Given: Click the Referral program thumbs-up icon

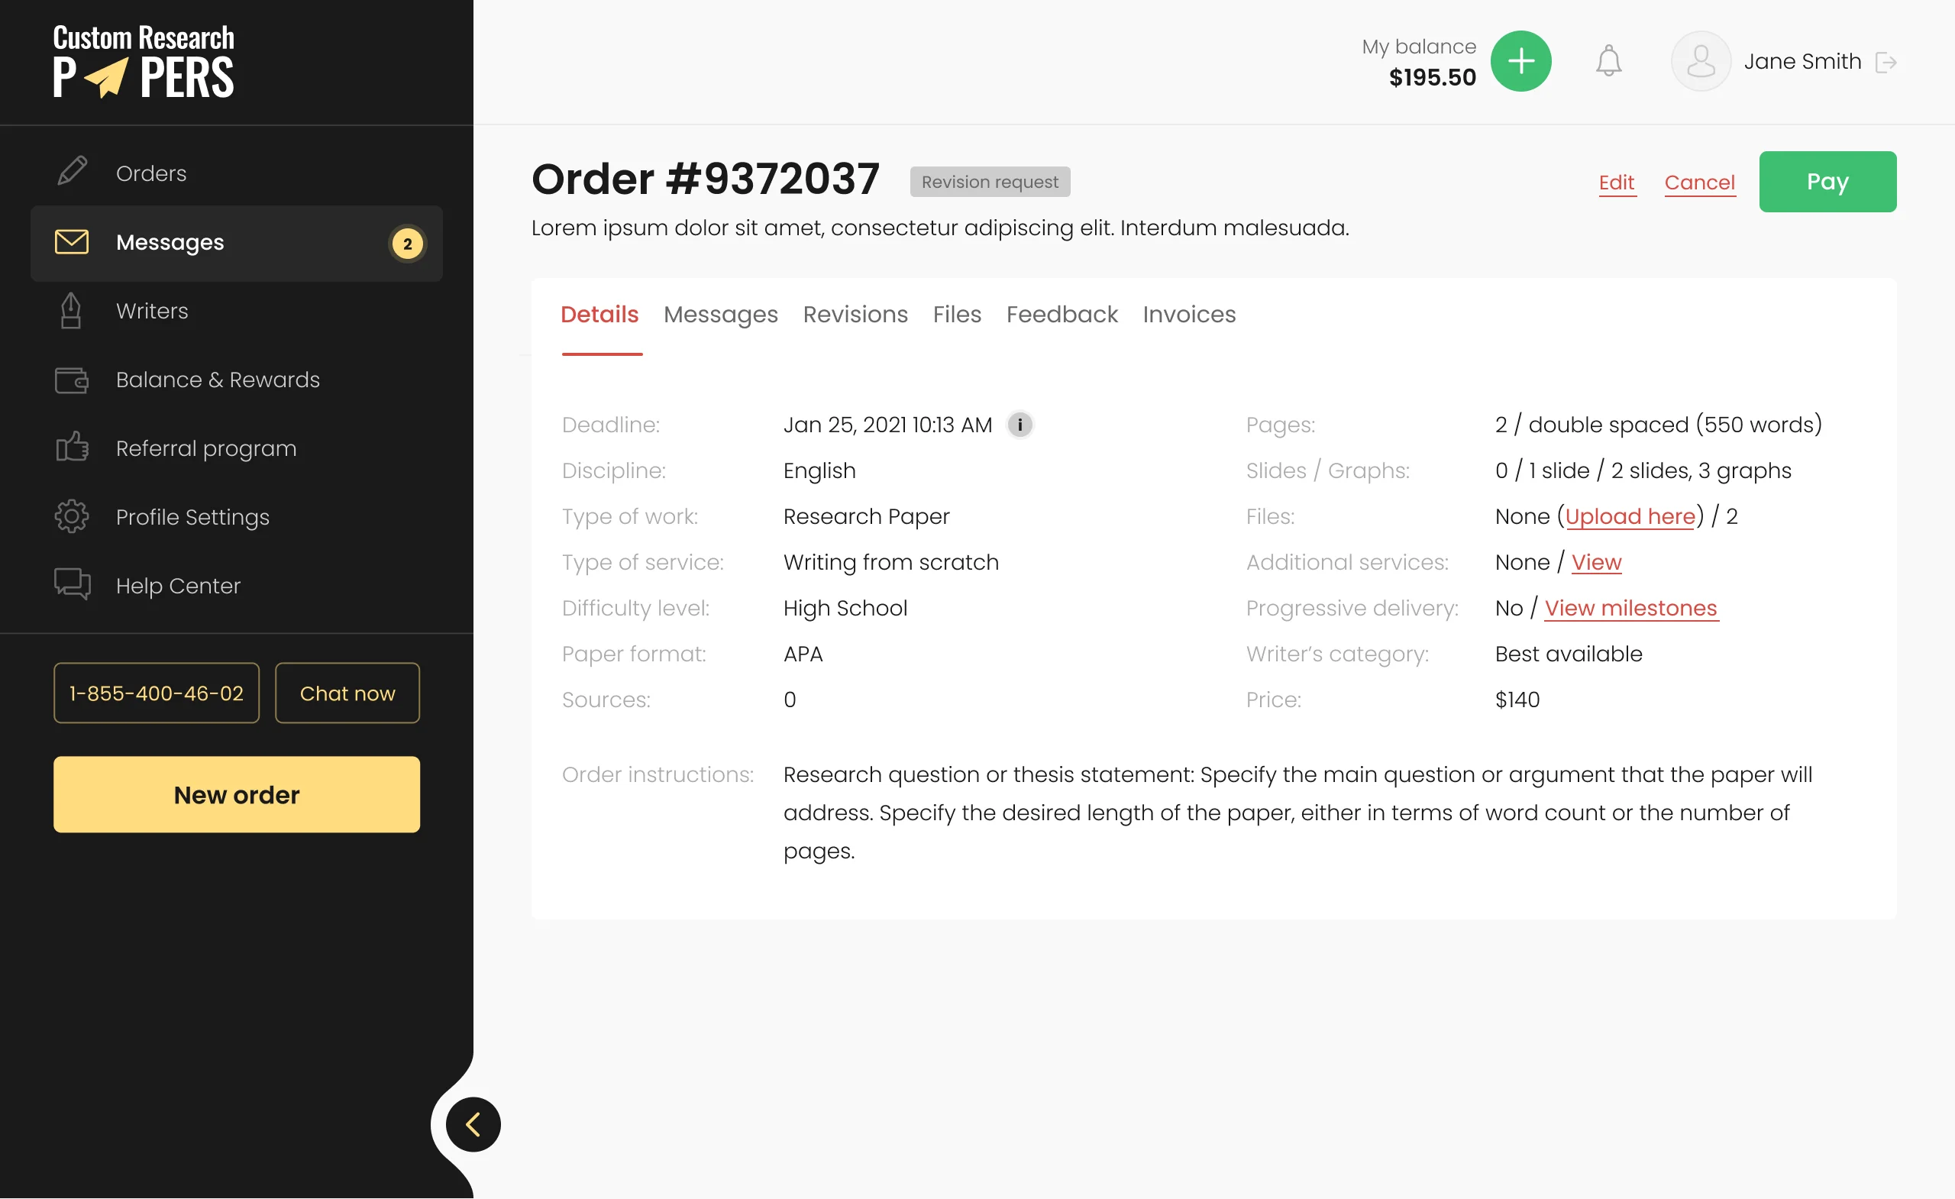Looking at the screenshot, I should pos(72,448).
